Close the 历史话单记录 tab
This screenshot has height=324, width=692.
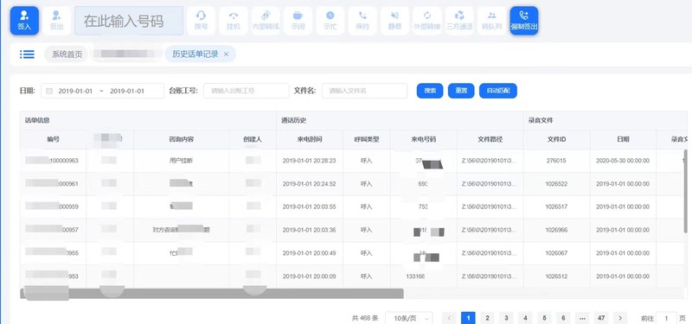tap(227, 54)
